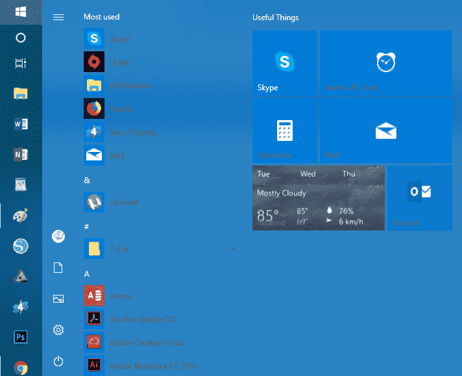The image size is (462, 376).
Task: Open the WordPad-like document icon on taskbar
Action: point(21,185)
